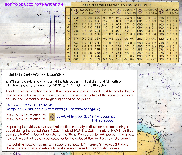Click the tidal diamond N symbol in table header

161,12
